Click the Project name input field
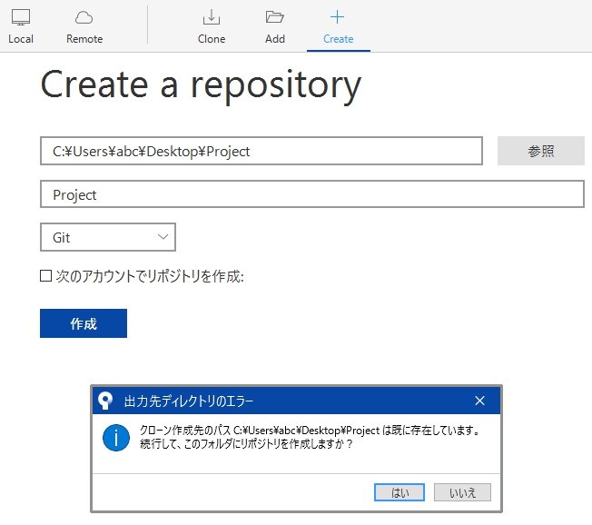This screenshot has width=592, height=525. click(x=311, y=194)
